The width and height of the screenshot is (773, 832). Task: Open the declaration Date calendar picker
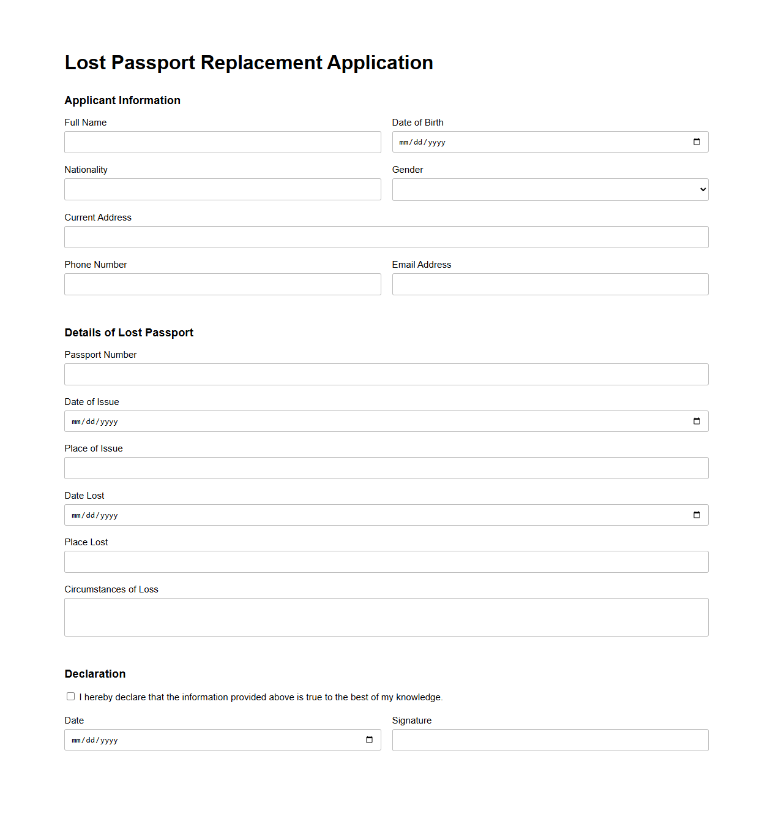(370, 739)
